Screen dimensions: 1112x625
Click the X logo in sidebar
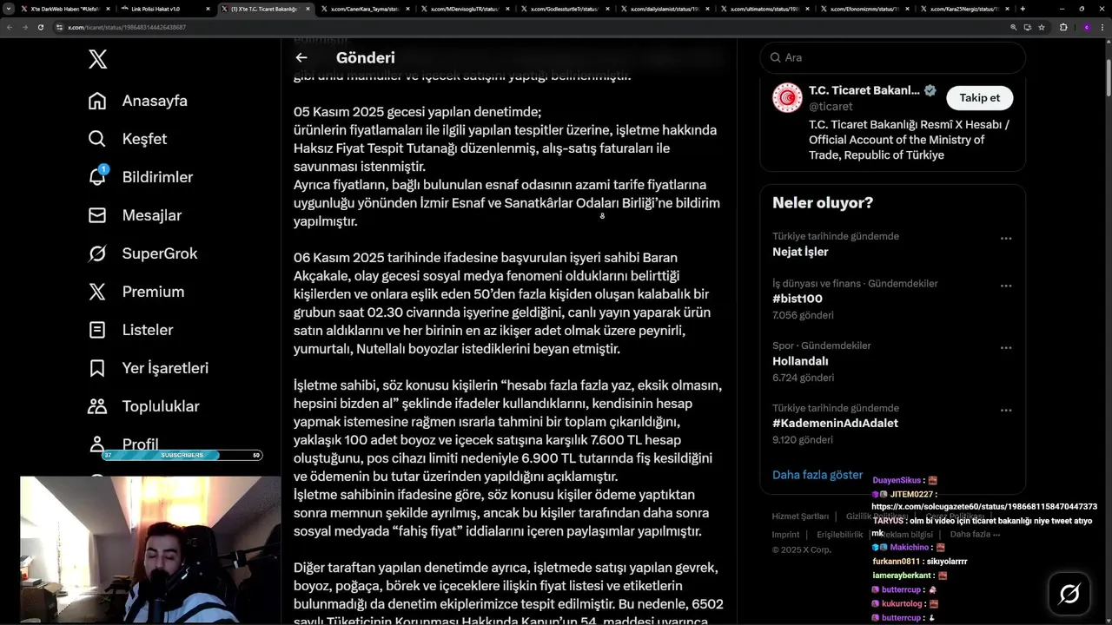97,59
